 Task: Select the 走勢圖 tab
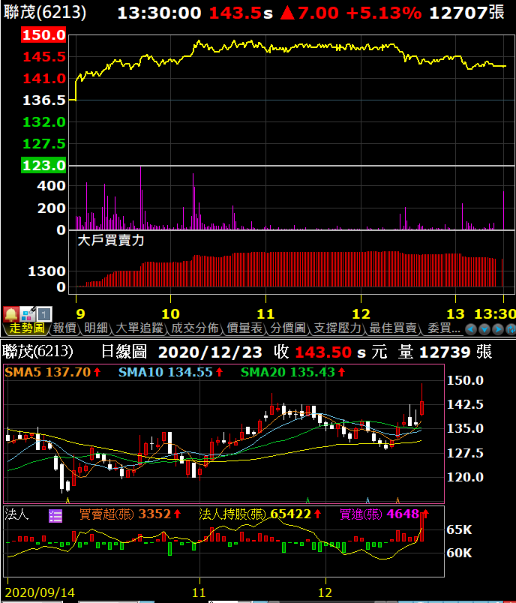click(x=26, y=328)
